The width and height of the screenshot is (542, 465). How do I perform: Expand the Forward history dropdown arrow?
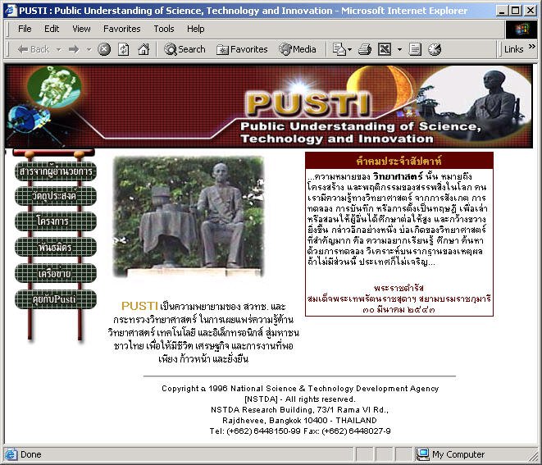[89, 49]
